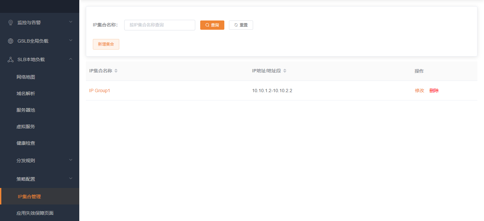
Task: Click the sort icon next to IP集合名称 header
Action: click(116, 70)
